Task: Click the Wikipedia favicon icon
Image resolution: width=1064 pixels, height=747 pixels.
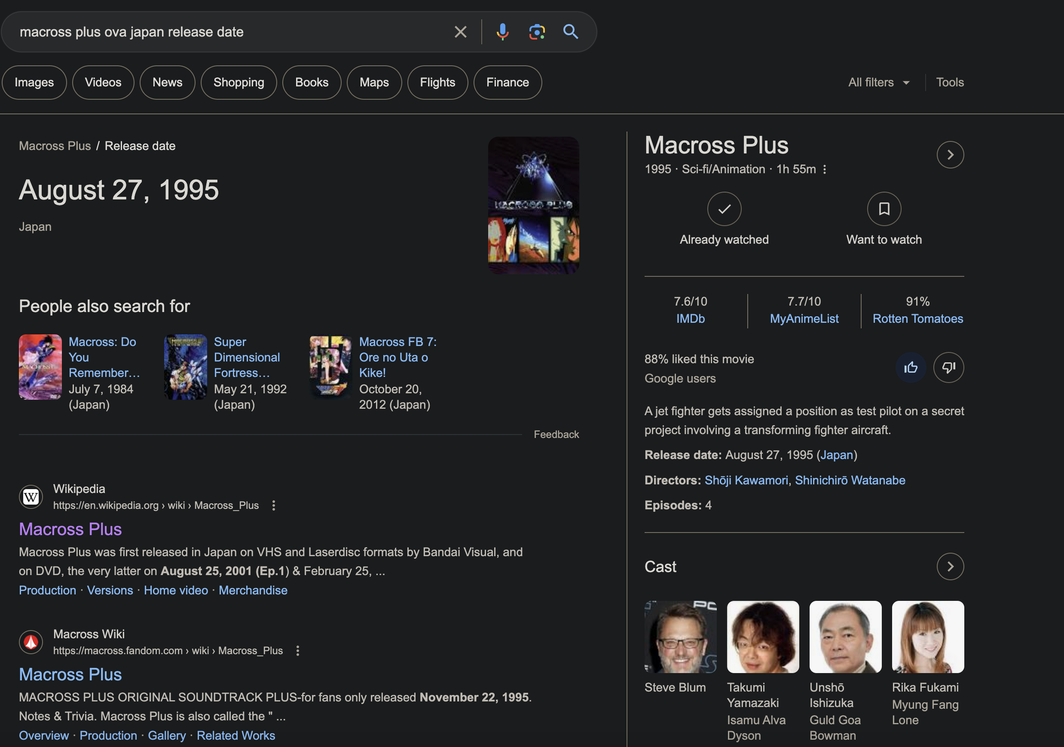Action: tap(31, 497)
